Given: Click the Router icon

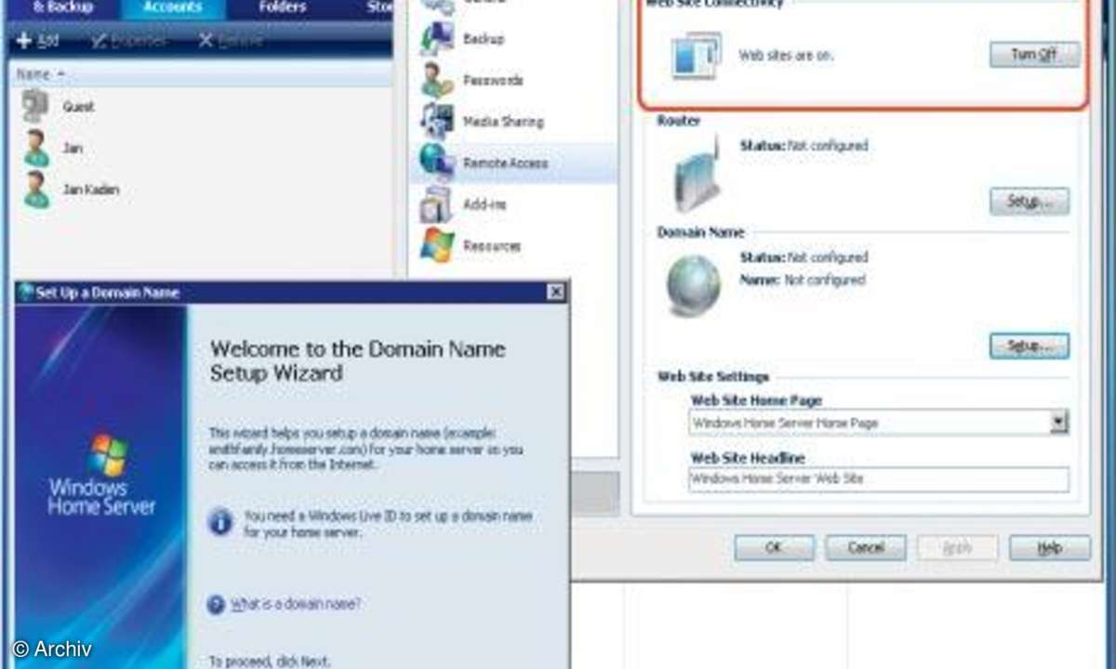Looking at the screenshot, I should coord(696,174).
